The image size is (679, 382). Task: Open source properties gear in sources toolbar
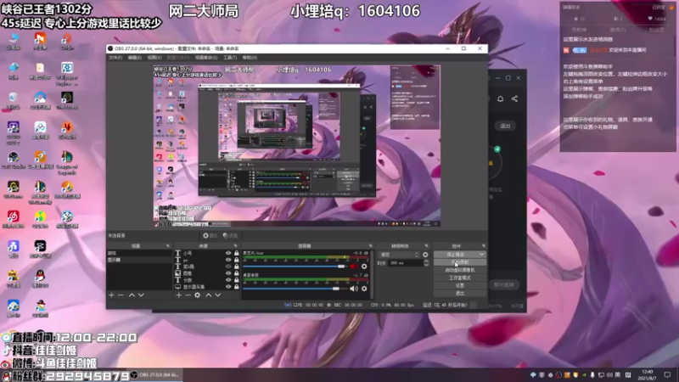pos(198,295)
